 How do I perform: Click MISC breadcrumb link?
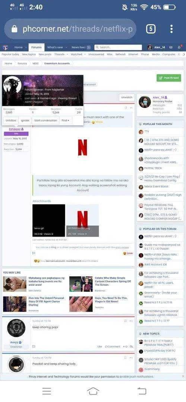coord(35,64)
